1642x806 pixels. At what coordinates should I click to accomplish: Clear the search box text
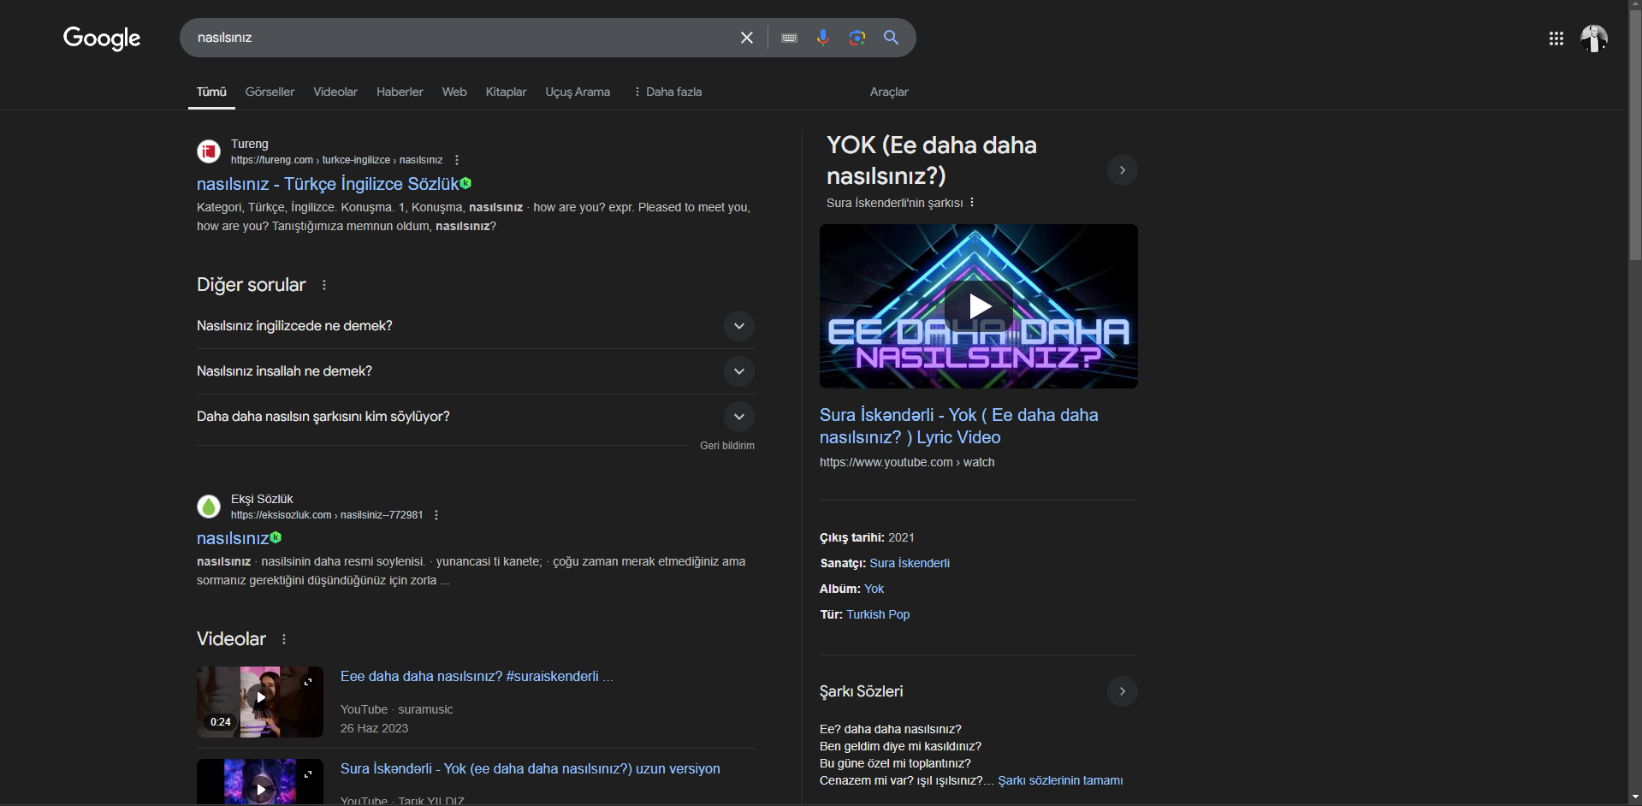(747, 38)
